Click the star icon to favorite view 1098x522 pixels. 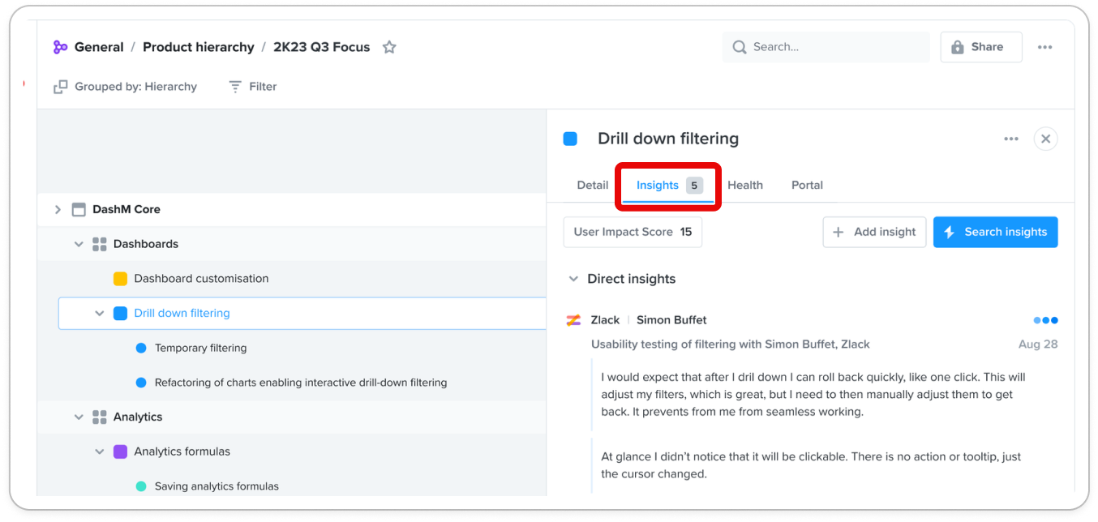(x=389, y=47)
